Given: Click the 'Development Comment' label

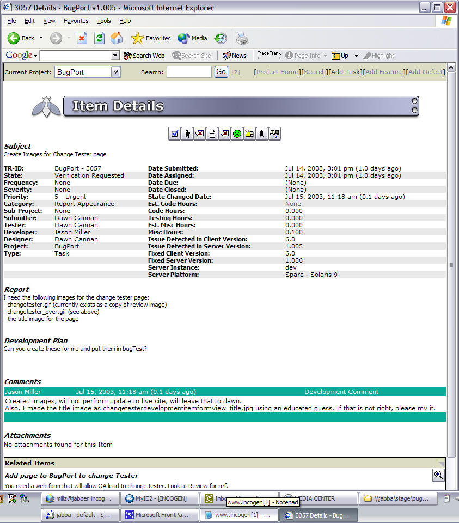Looking at the screenshot, I should (341, 392).
